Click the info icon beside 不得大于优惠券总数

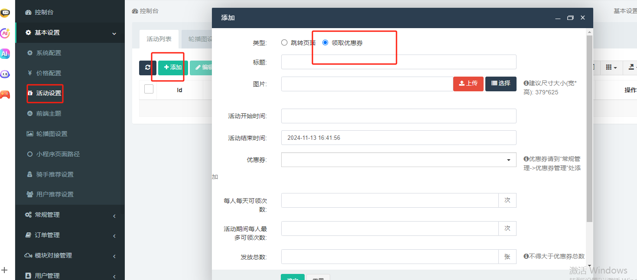coord(526,256)
